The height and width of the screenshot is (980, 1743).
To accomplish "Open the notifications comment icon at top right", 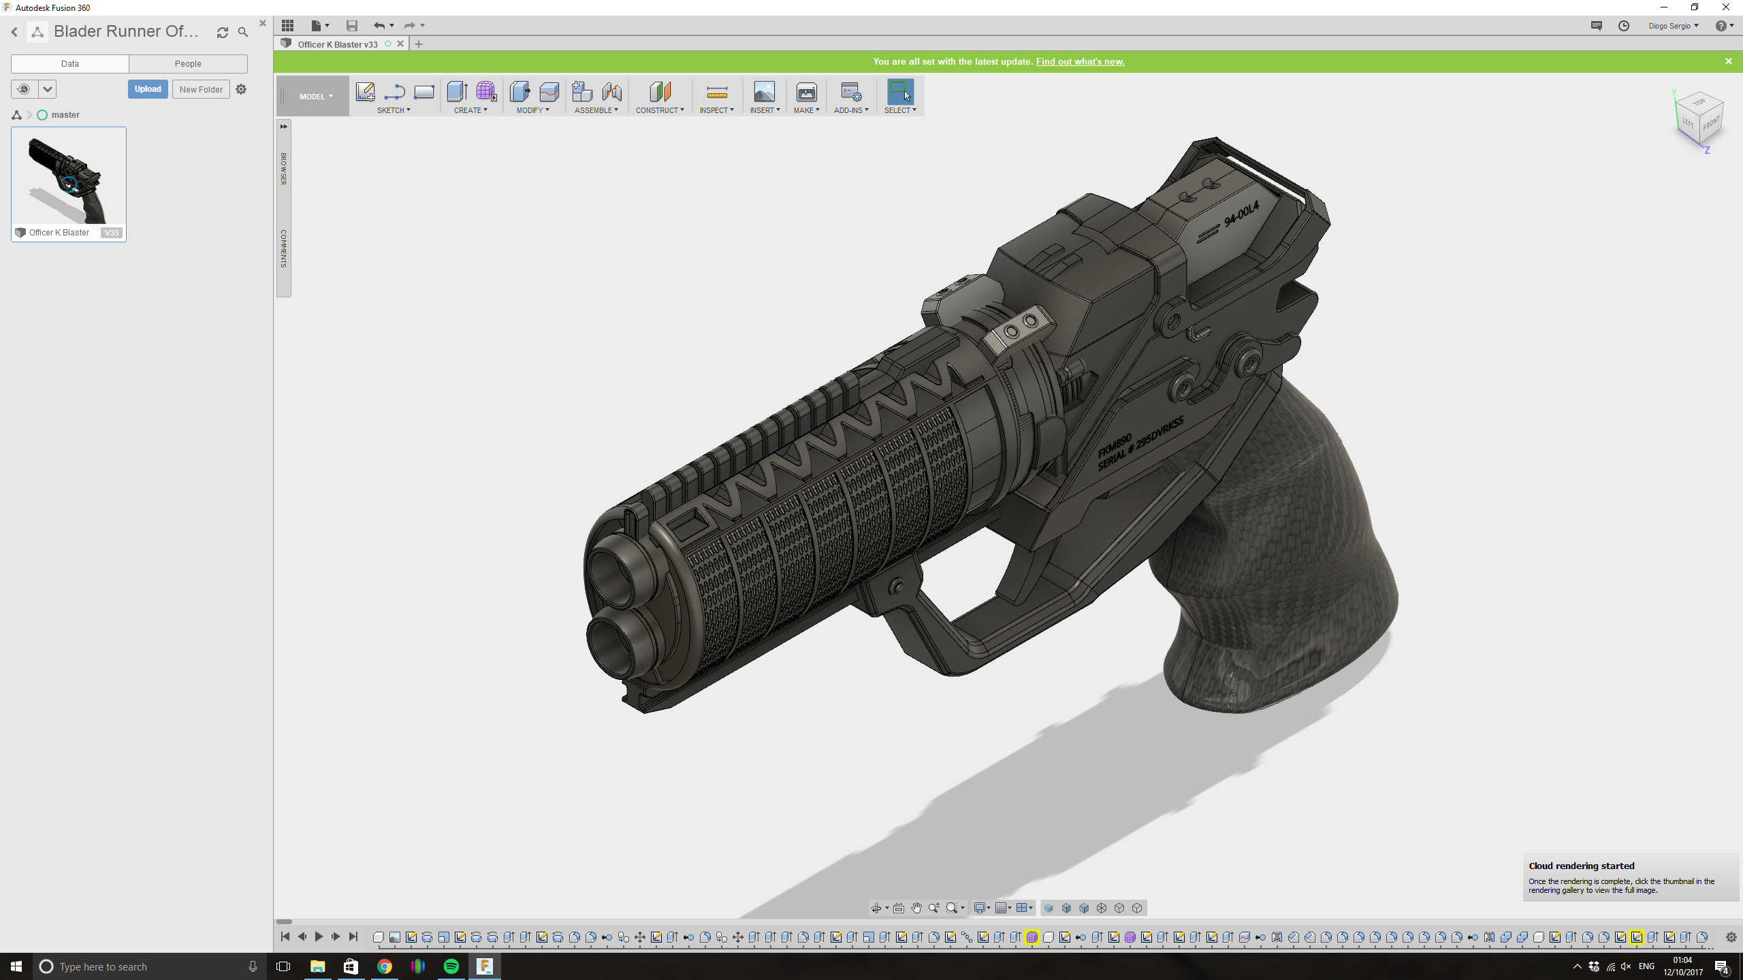I will [x=1597, y=25].
